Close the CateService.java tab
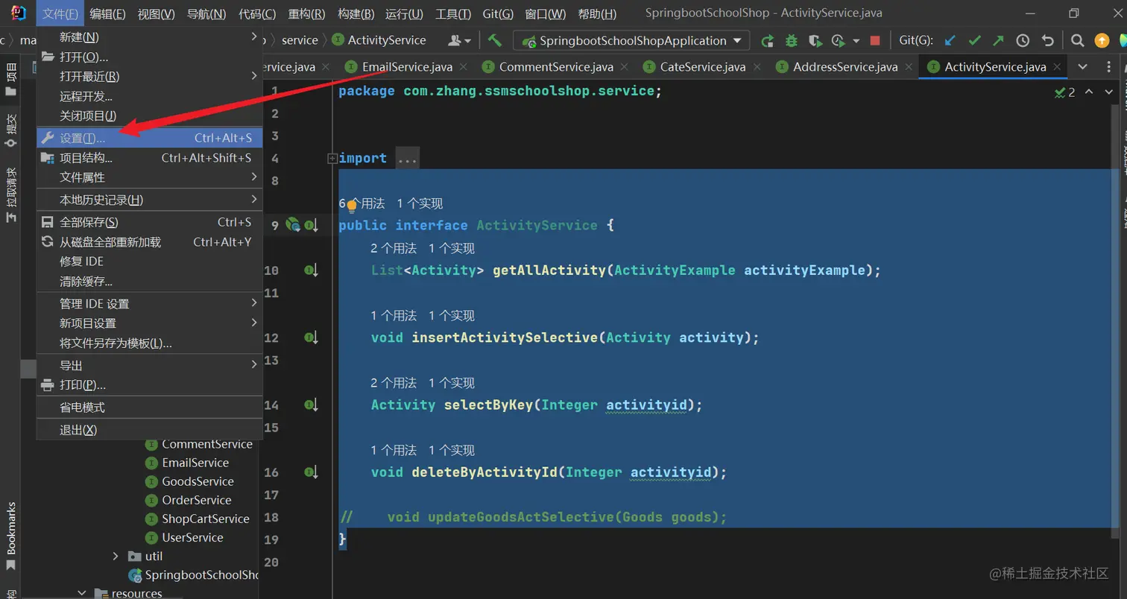 (x=758, y=67)
